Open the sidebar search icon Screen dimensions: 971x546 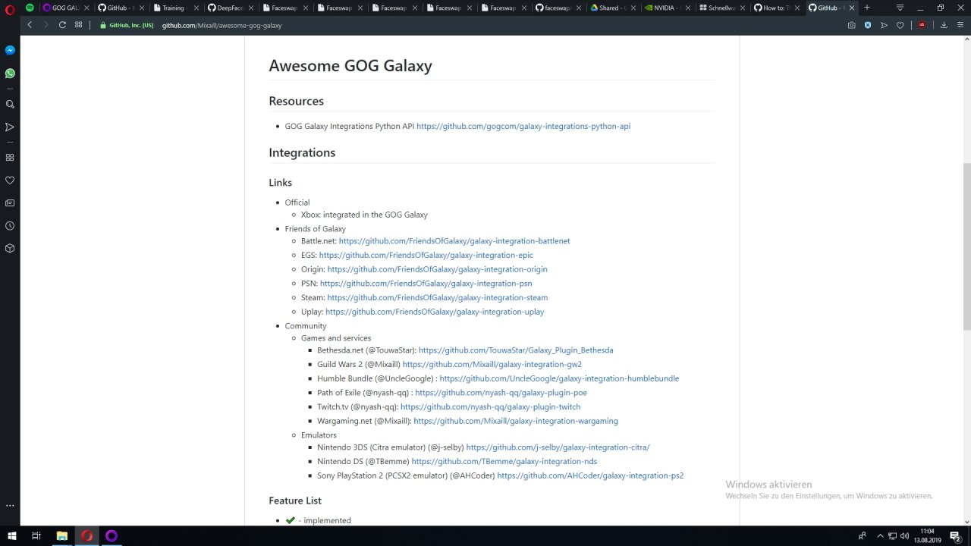click(10, 104)
